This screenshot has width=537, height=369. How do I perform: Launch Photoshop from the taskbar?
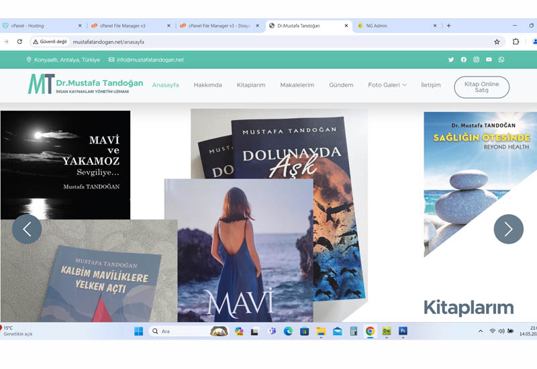(x=403, y=331)
